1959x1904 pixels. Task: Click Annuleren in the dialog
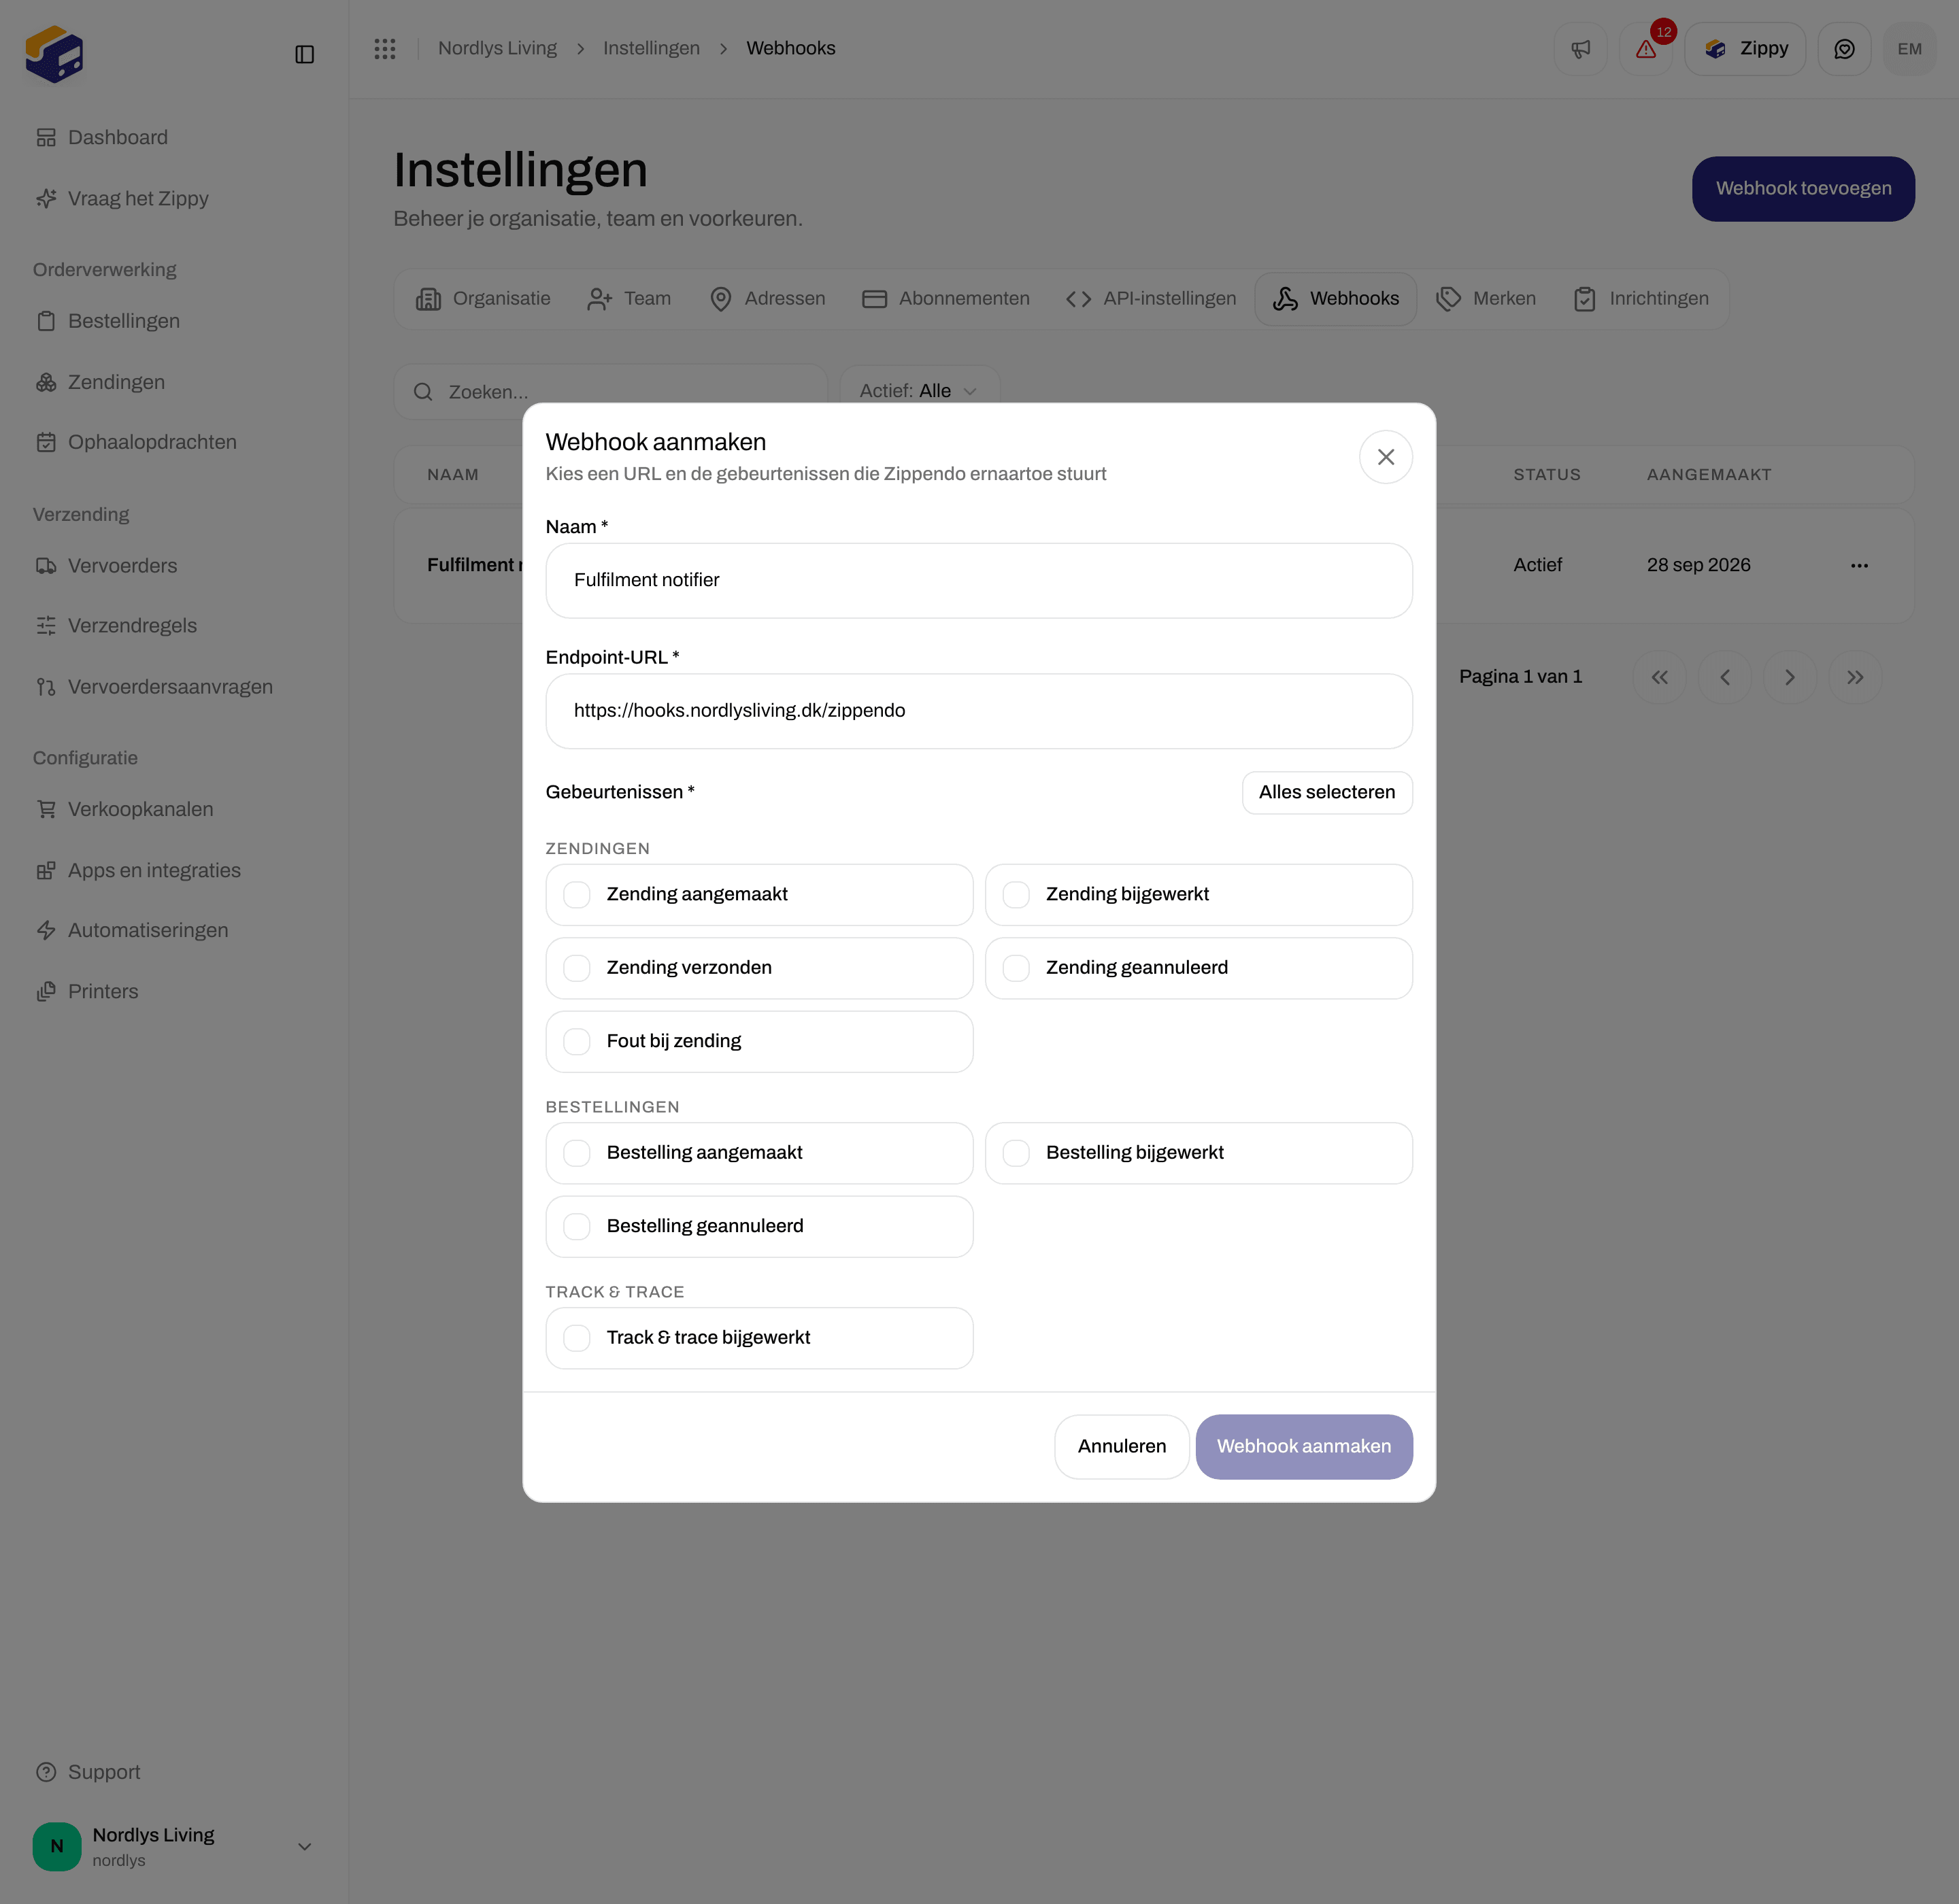[x=1122, y=1447]
